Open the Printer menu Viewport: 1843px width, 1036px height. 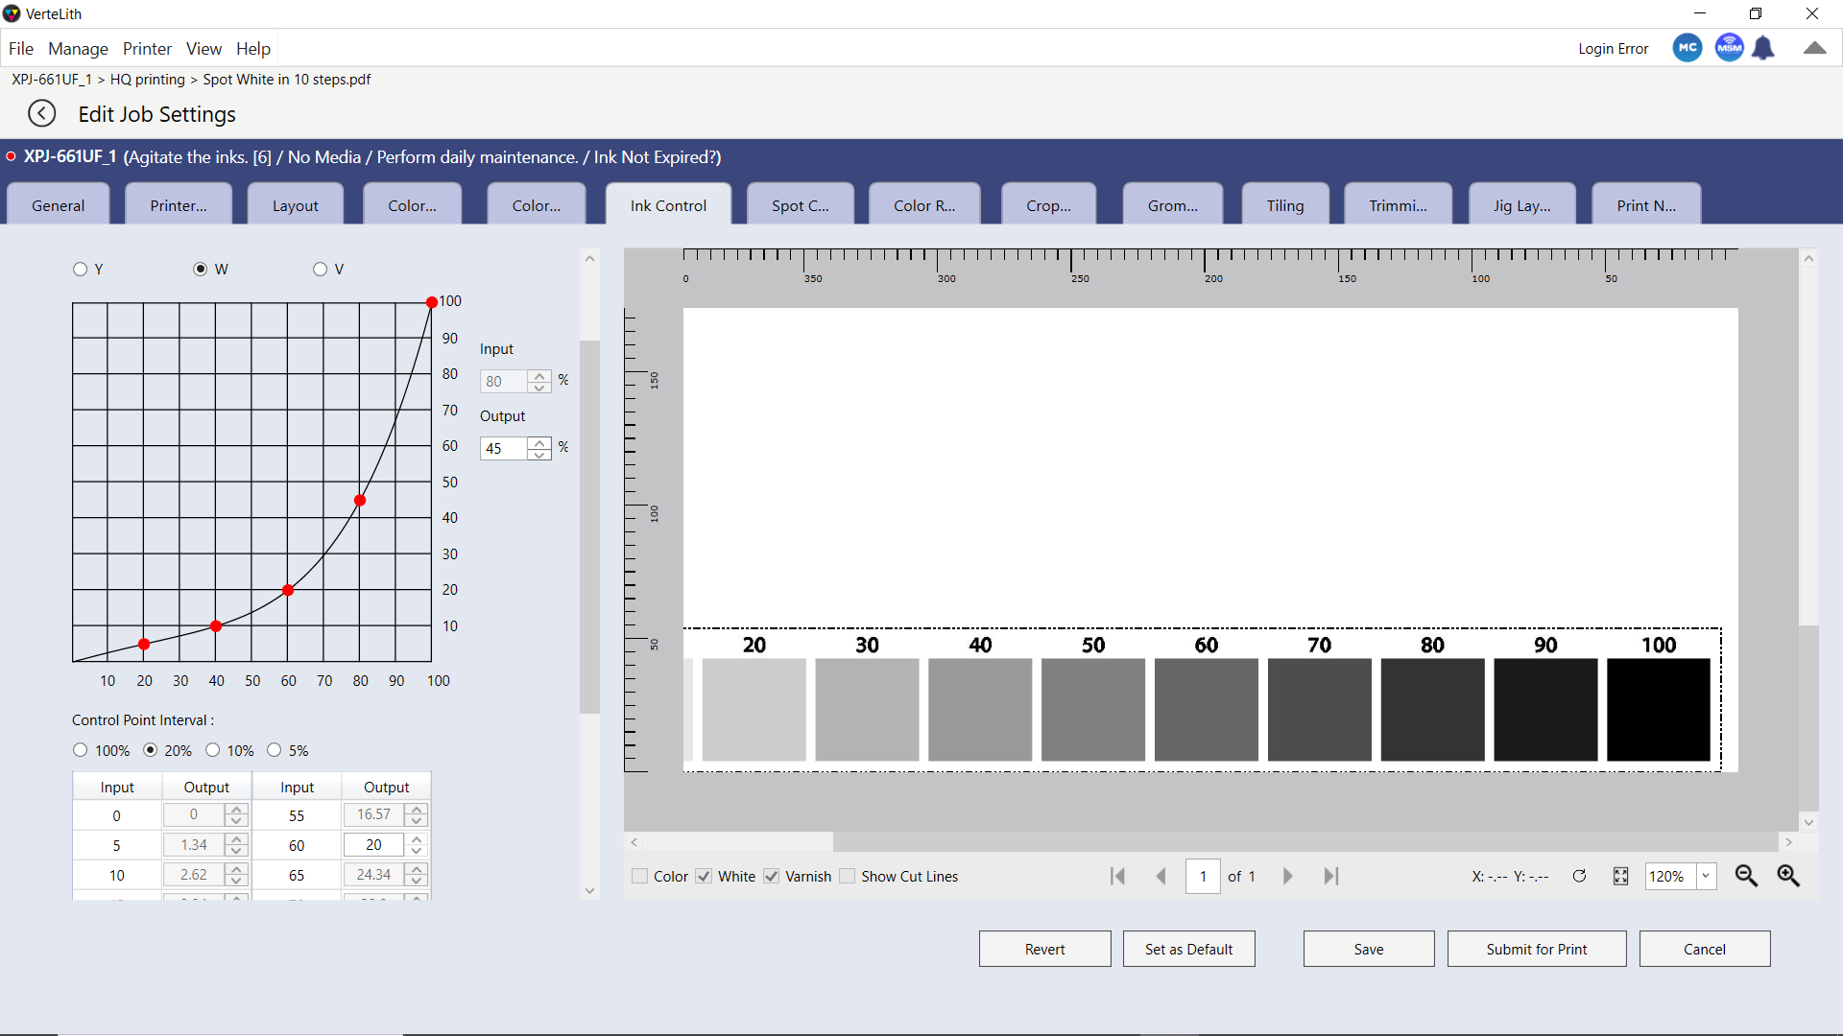[147, 49]
